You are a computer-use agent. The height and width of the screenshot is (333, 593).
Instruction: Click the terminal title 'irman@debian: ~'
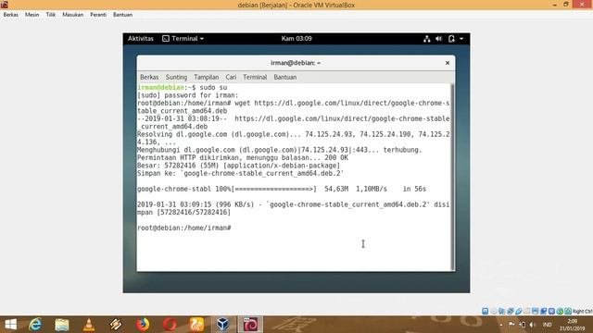296,63
